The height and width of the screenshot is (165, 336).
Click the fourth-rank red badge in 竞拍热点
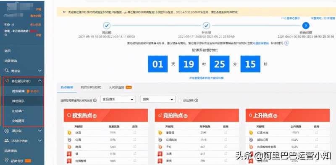coord(160,154)
